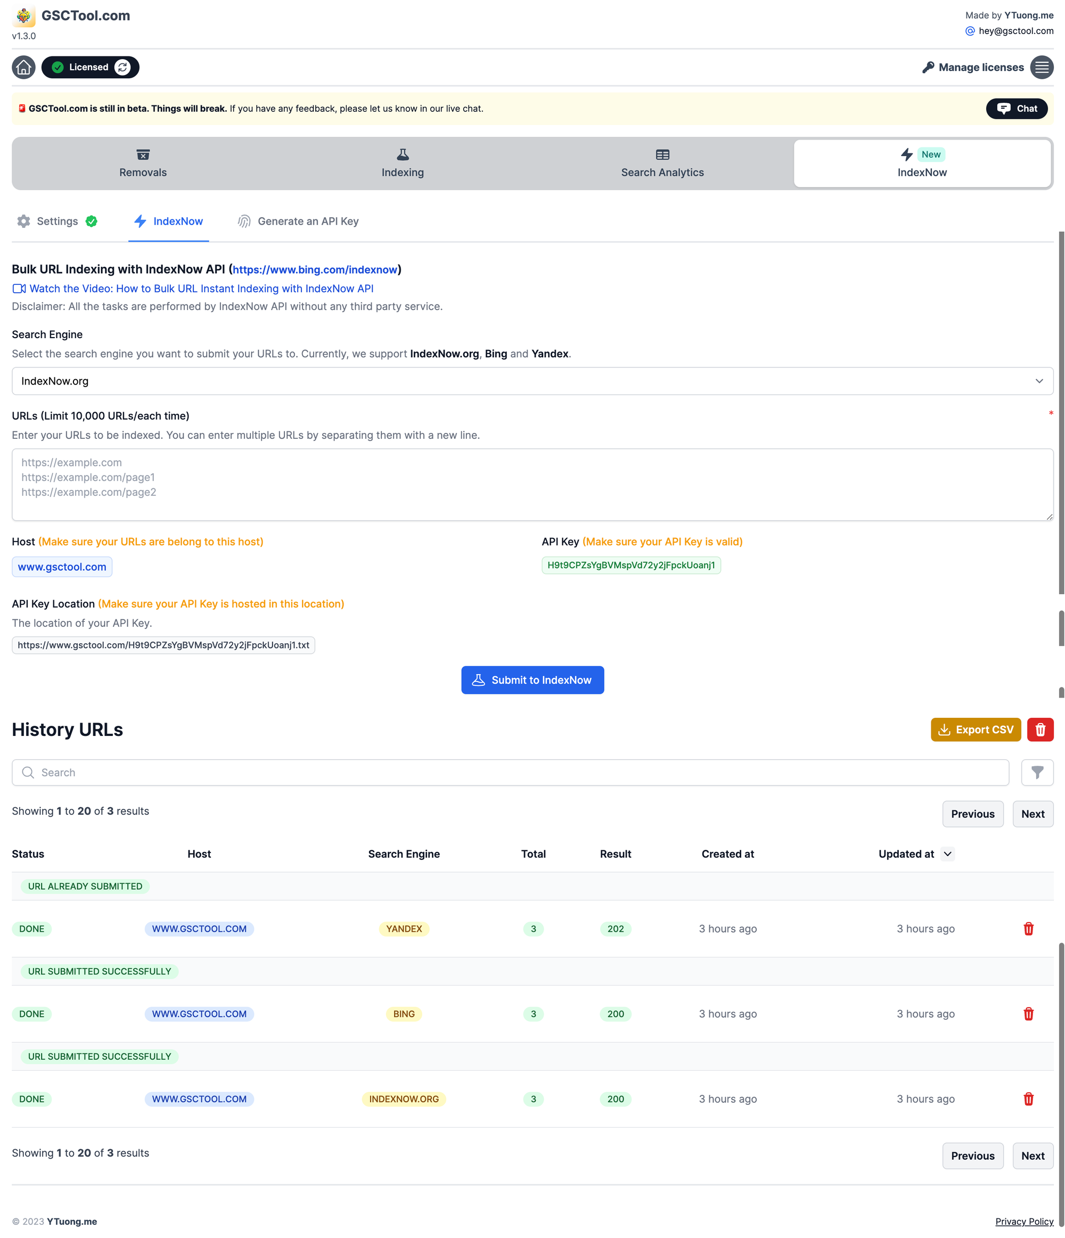Click the filter icon next to search bar
Image resolution: width=1065 pixels, height=1238 pixels.
(x=1037, y=772)
